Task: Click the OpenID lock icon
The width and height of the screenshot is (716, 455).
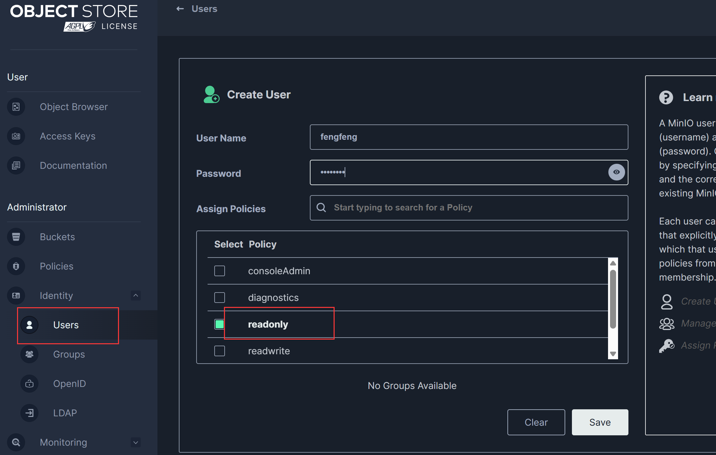Action: click(29, 384)
